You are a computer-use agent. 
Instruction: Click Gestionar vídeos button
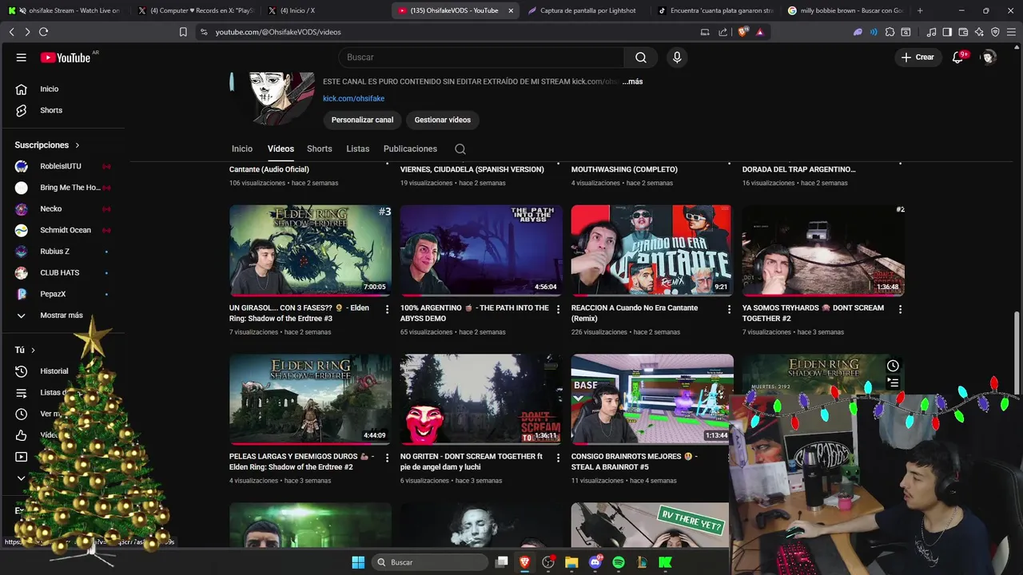coord(443,120)
